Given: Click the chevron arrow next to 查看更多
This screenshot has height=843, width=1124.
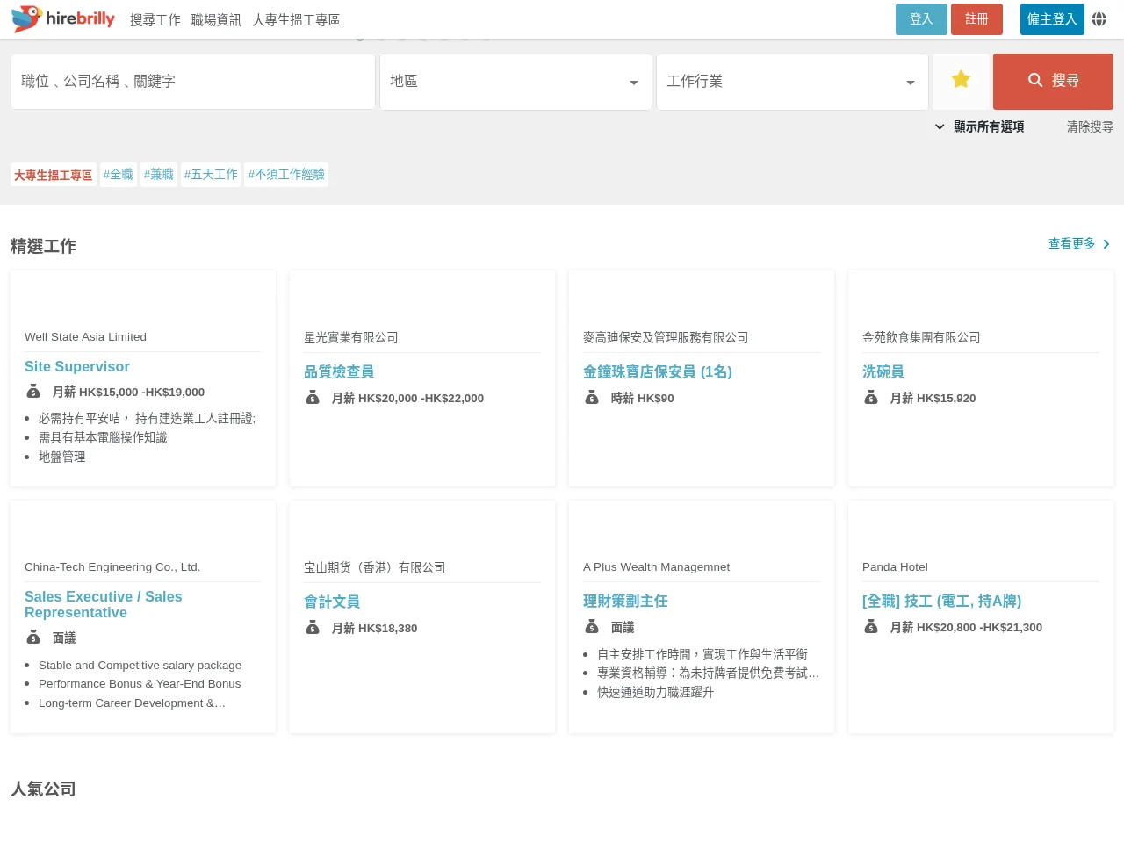Looking at the screenshot, I should [1106, 244].
